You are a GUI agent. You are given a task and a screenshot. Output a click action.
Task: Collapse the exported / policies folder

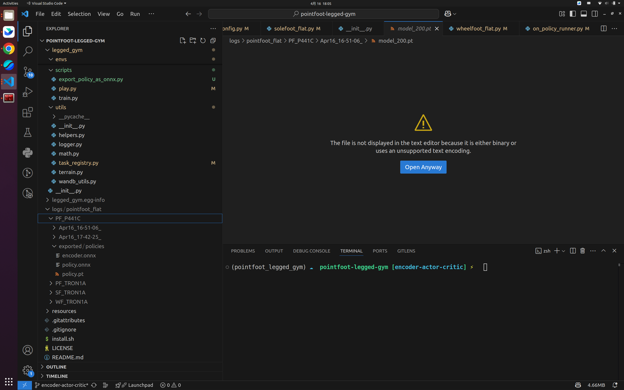(x=130, y=246)
